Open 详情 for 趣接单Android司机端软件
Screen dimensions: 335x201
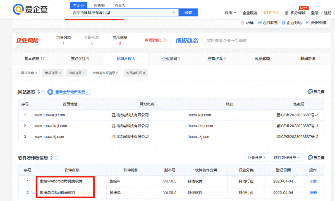pos(313,181)
